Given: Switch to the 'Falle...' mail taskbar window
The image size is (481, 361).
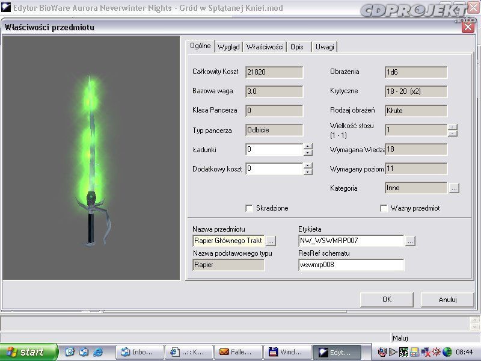Looking at the screenshot, I should [238, 352].
